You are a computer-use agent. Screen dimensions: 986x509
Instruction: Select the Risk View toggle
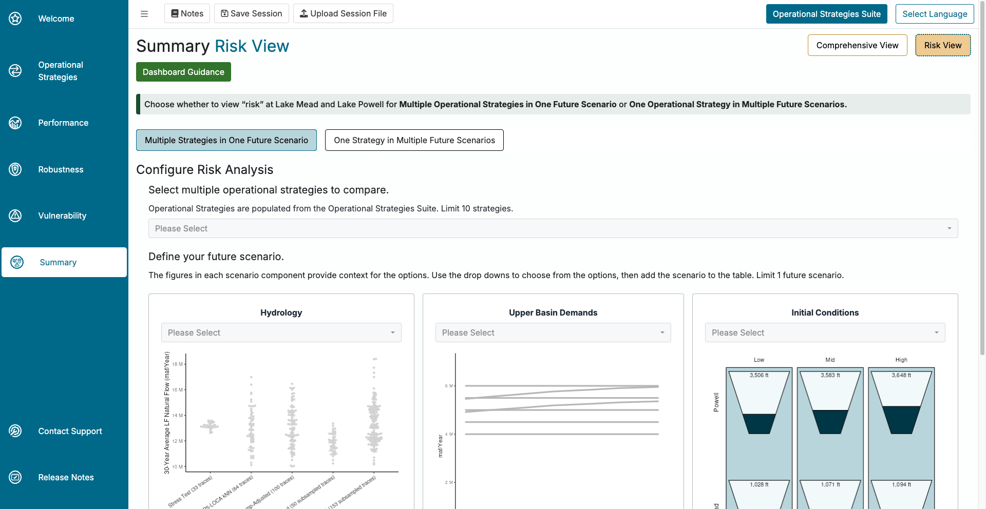pyautogui.click(x=943, y=45)
